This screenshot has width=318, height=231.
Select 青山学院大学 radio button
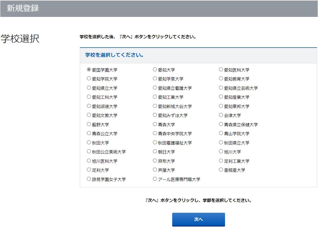tap(221, 133)
